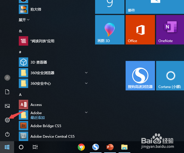Open Task View on taskbar

click(35, 147)
